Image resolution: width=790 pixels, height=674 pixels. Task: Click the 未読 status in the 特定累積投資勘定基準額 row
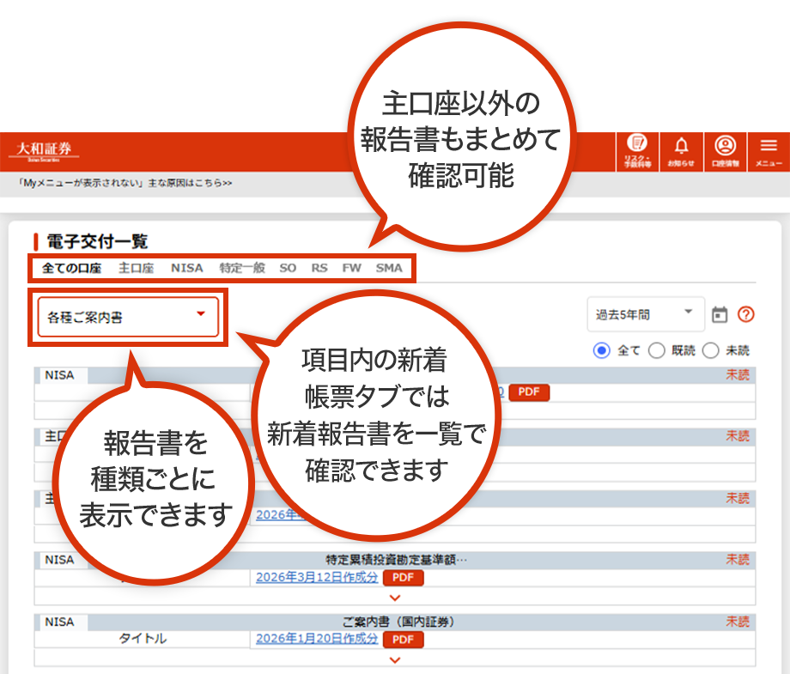tap(738, 560)
